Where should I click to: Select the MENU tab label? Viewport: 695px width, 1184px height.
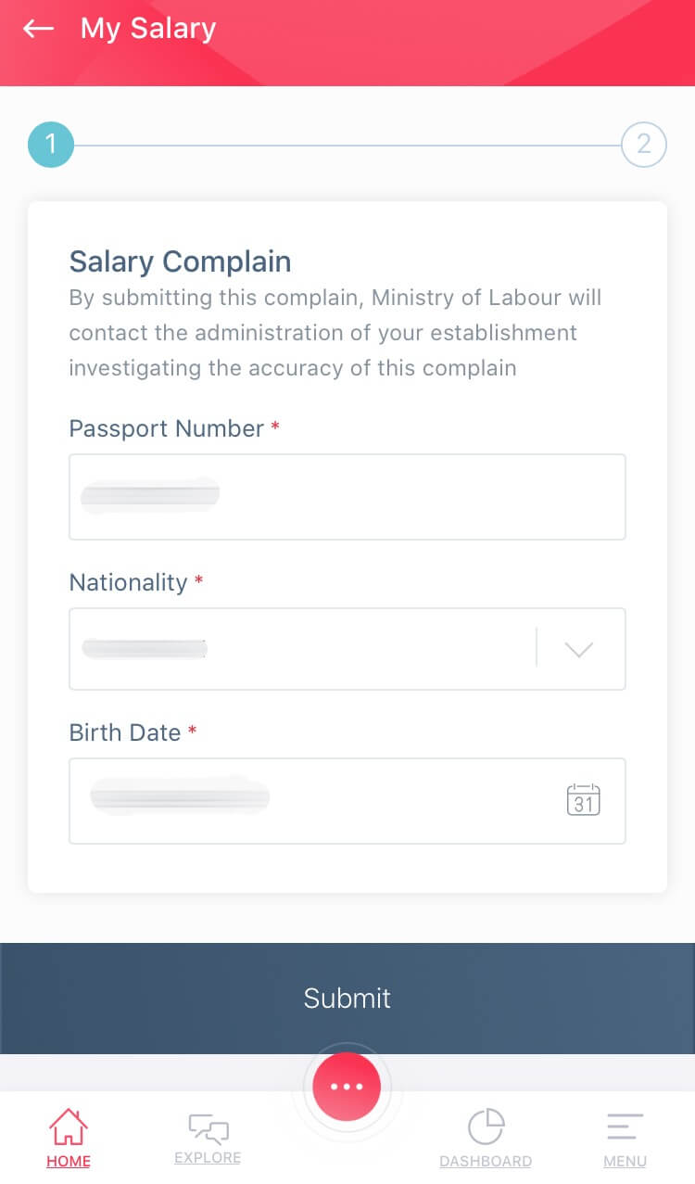[x=625, y=1161]
